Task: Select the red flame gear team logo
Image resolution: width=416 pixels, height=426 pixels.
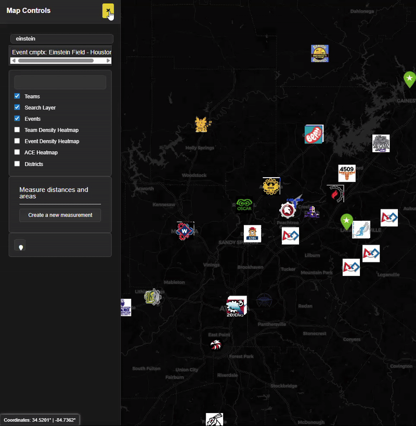Action: coord(335,194)
